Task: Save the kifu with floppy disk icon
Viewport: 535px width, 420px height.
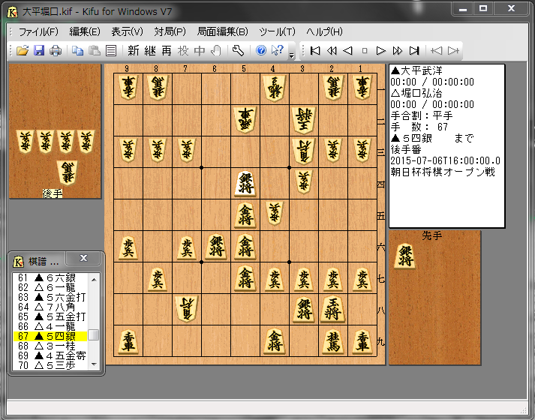Action: coord(39,51)
